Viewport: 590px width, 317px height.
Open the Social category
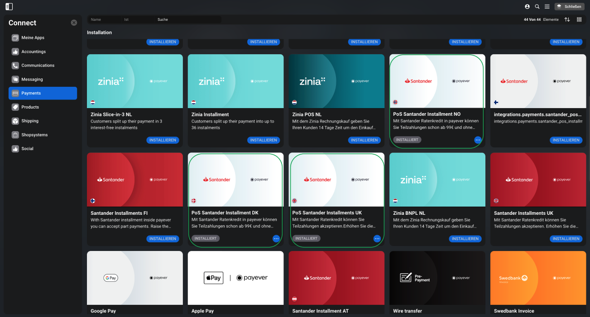43,148
